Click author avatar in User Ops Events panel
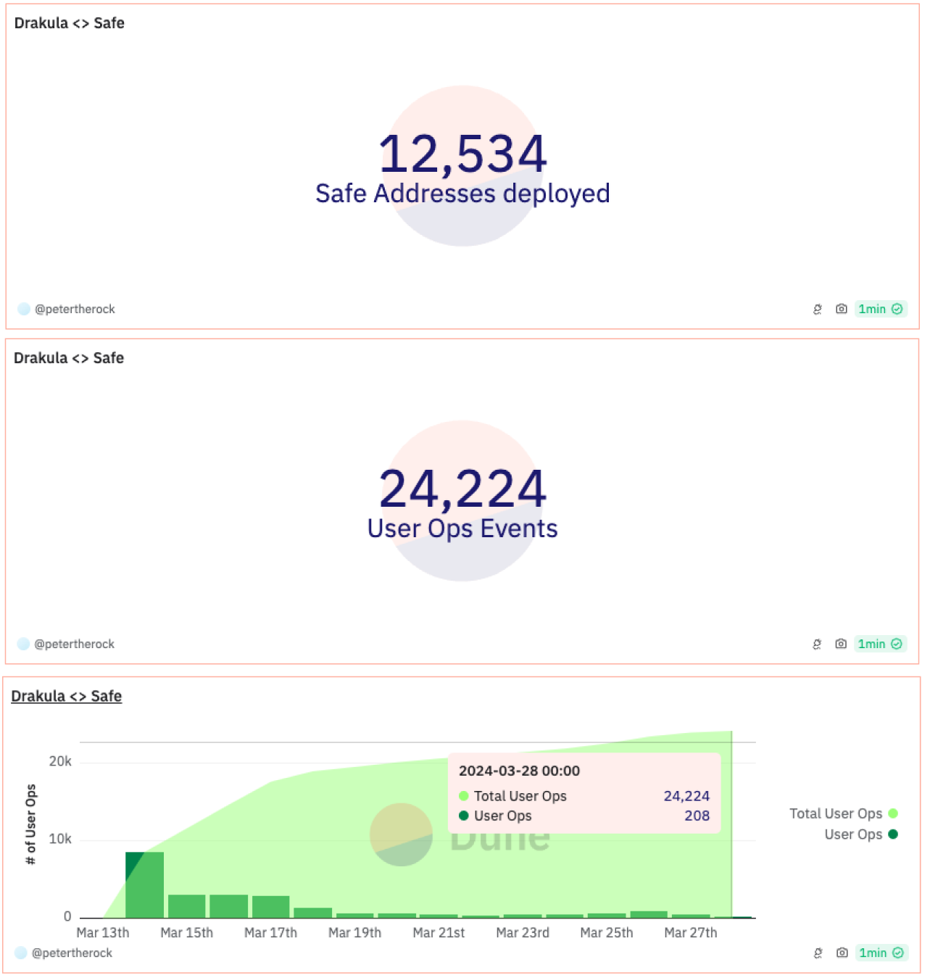930x978 pixels. pyautogui.click(x=23, y=644)
